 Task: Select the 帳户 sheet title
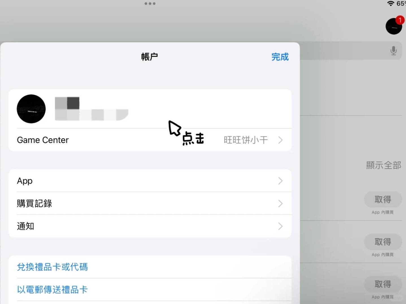pyautogui.click(x=149, y=57)
